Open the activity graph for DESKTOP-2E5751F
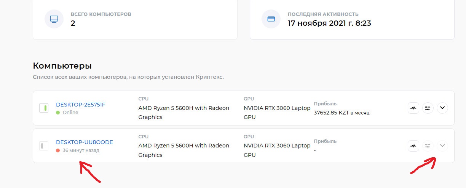The image size is (466, 188). pyautogui.click(x=413, y=108)
